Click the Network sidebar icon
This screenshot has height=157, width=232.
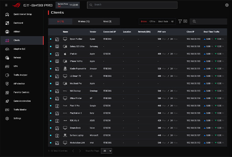point(7,58)
